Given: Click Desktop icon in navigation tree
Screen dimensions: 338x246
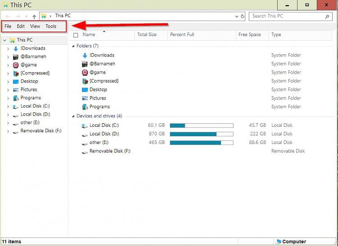Looking at the screenshot, I should tap(16, 82).
